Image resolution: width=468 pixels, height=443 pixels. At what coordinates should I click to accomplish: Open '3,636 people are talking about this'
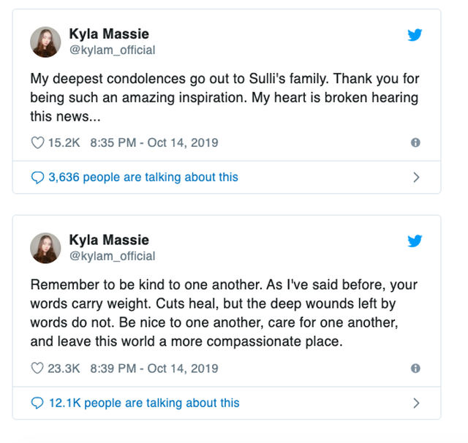coord(143,177)
